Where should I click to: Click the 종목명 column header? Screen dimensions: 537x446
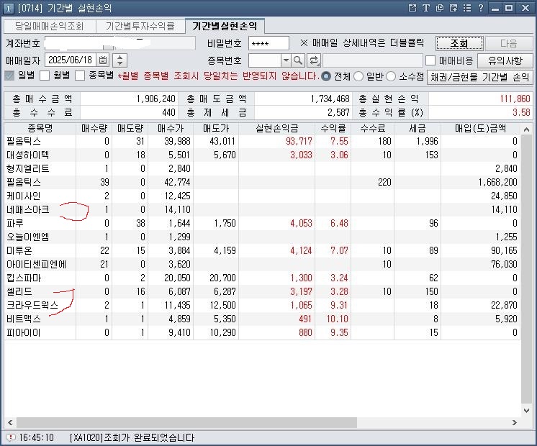pos(40,128)
